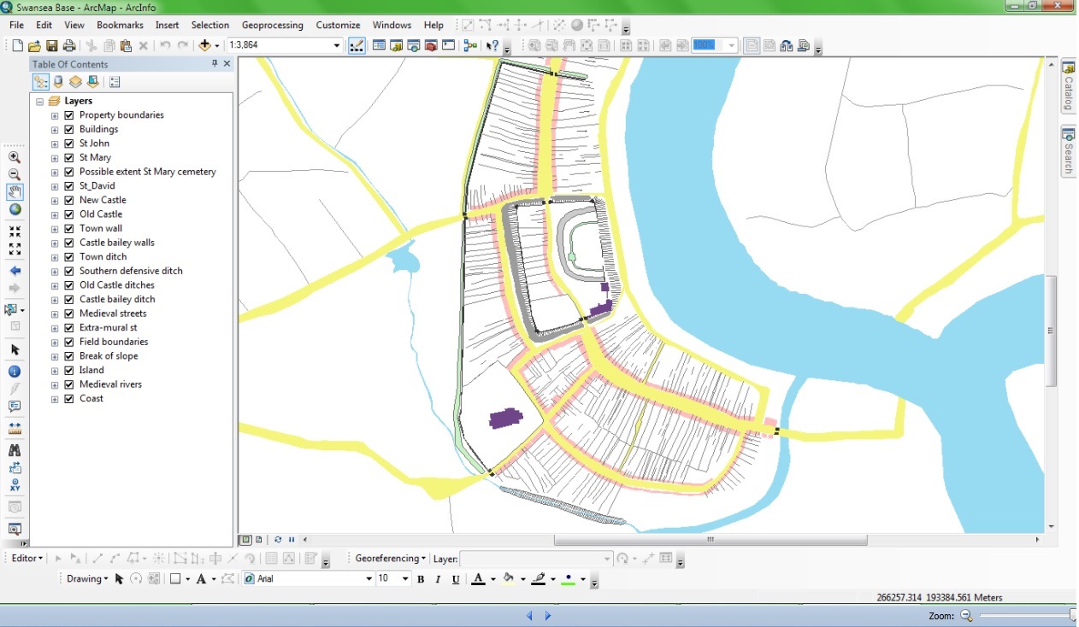
Task: Select the Identify tool
Action: [14, 372]
